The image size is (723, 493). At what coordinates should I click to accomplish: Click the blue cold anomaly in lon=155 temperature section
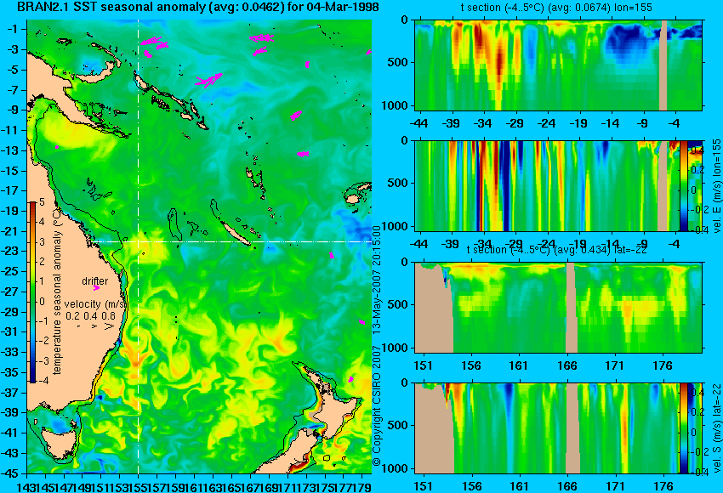click(x=627, y=43)
